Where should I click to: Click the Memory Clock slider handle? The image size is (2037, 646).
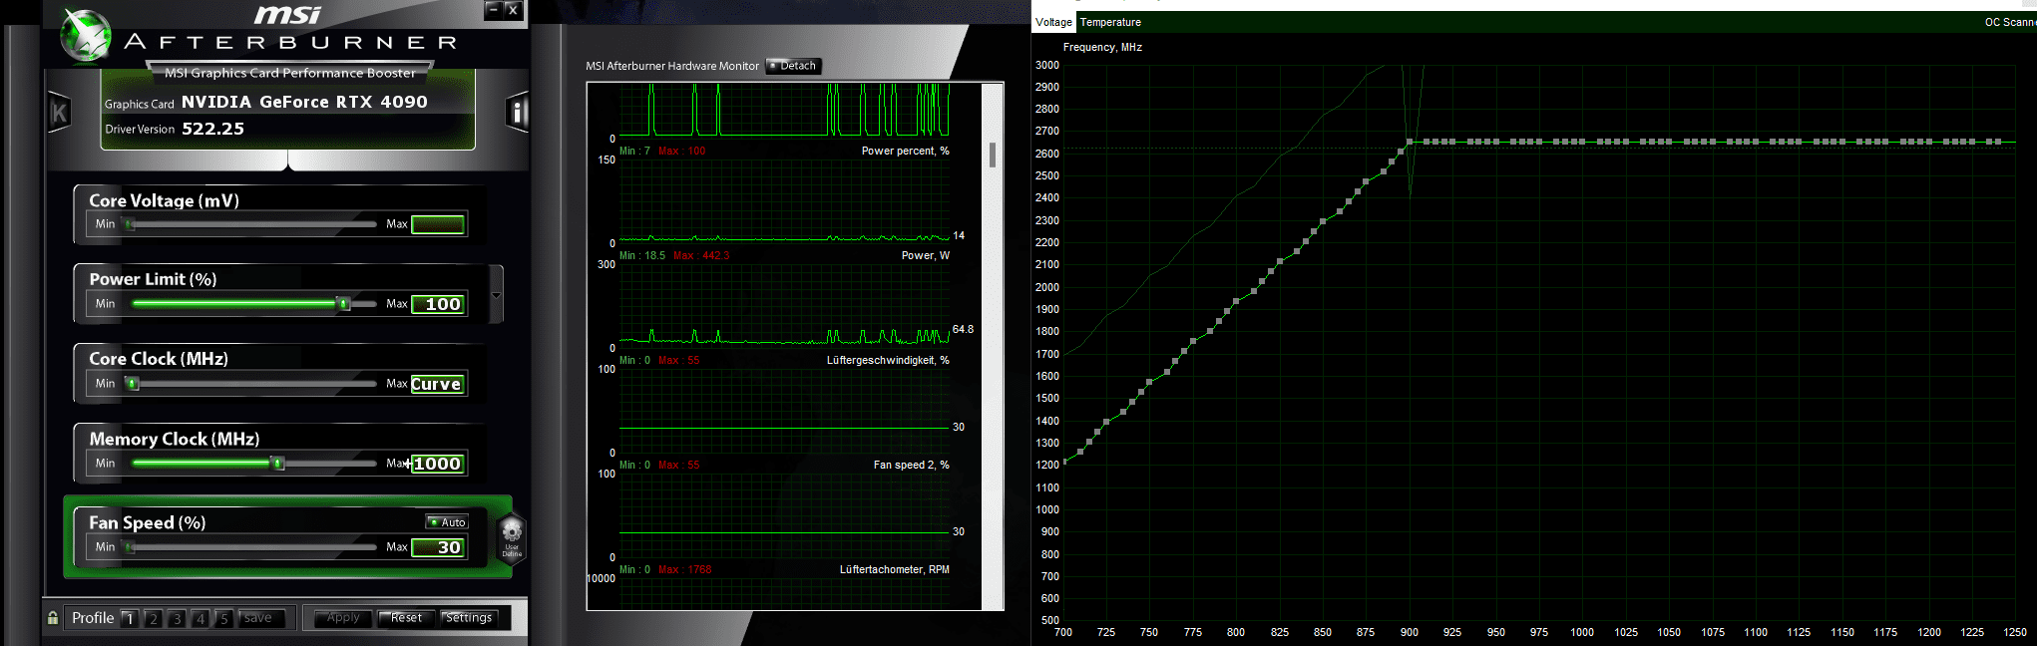click(x=278, y=464)
